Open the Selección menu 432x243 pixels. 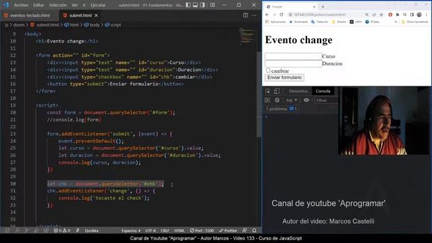(58, 5)
